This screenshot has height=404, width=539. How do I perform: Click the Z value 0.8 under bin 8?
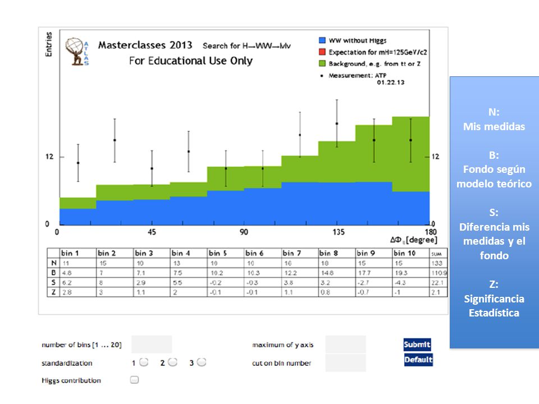(x=325, y=292)
